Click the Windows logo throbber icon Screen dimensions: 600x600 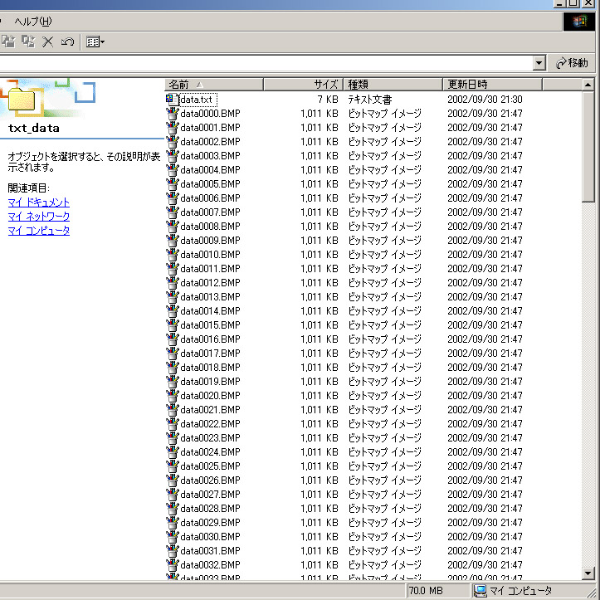click(579, 22)
